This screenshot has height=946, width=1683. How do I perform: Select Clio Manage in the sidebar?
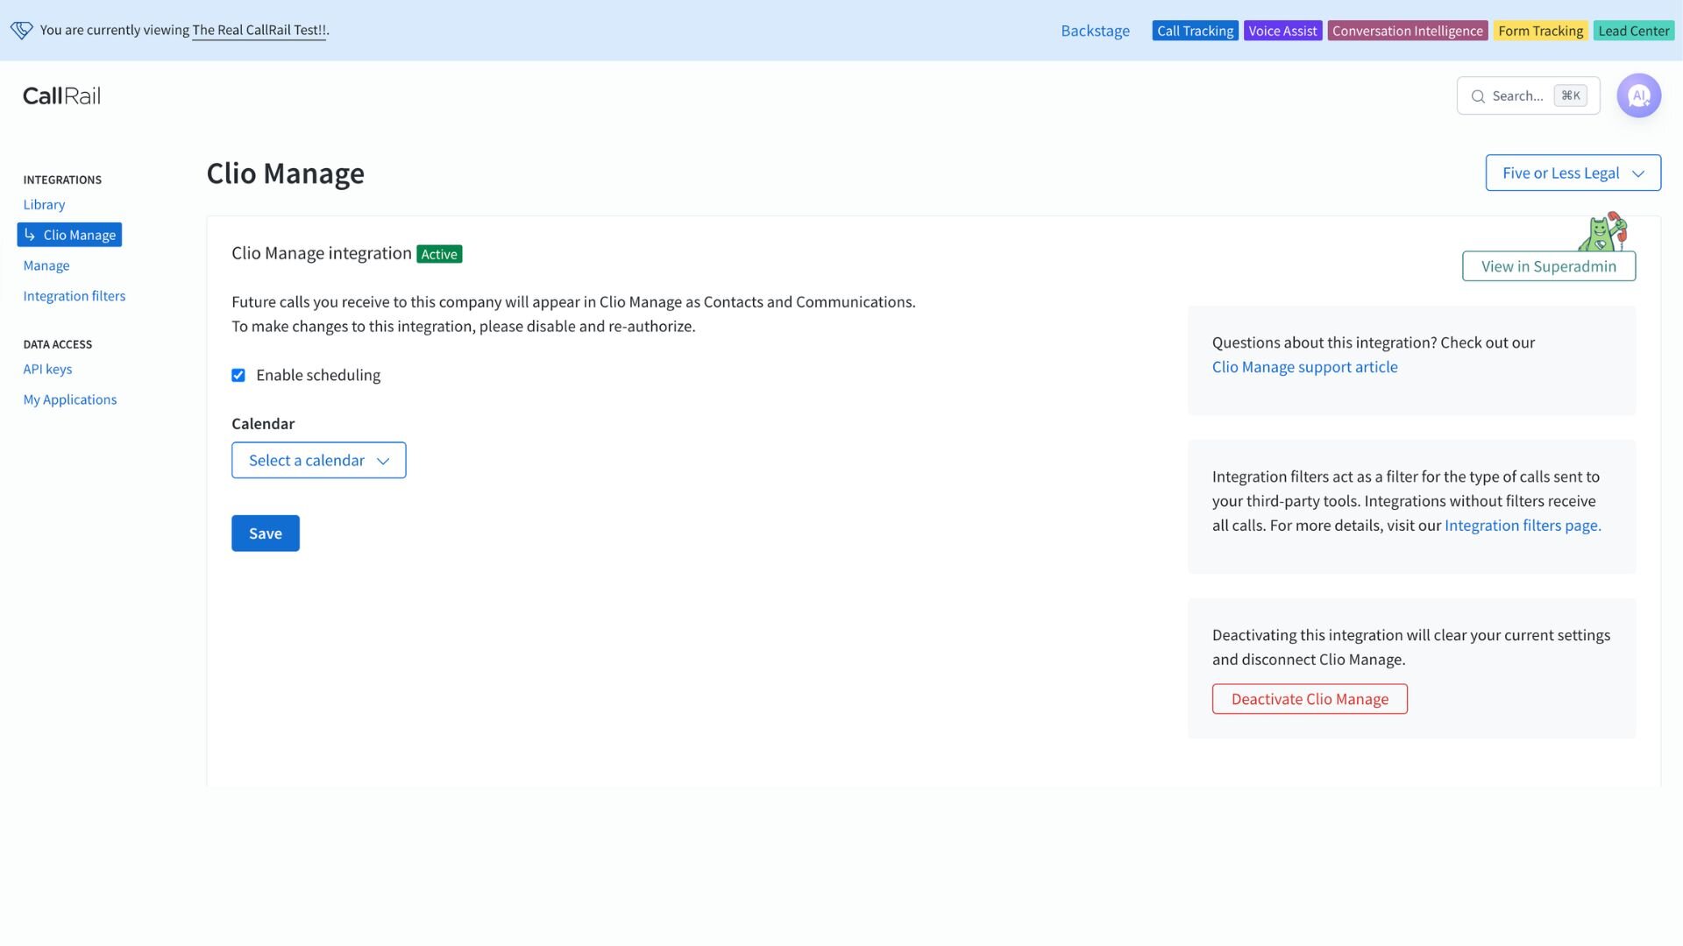tap(69, 235)
